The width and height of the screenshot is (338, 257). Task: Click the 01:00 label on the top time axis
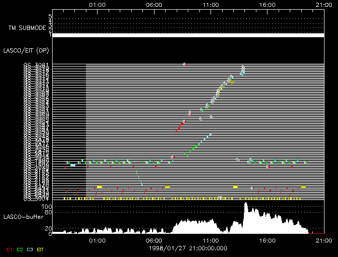97,5
